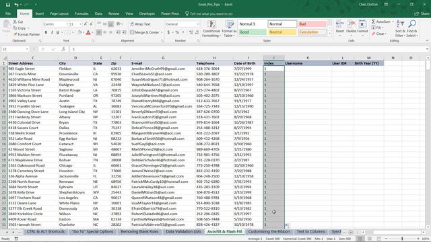431x242 pixels.
Task: Click the zoom slider handle
Action: pyautogui.click(x=402, y=239)
